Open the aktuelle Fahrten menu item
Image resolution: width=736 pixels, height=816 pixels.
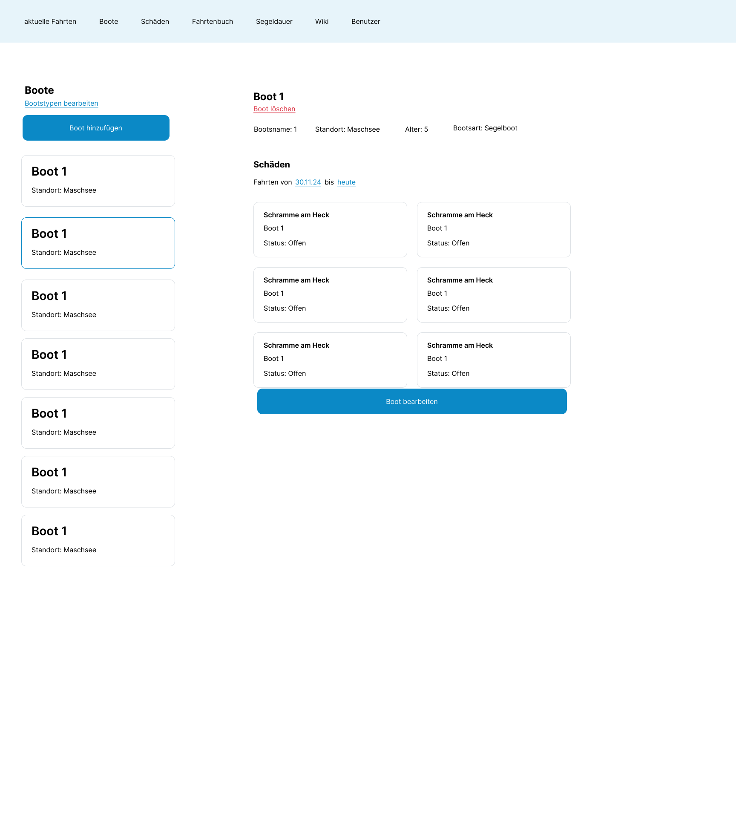50,22
